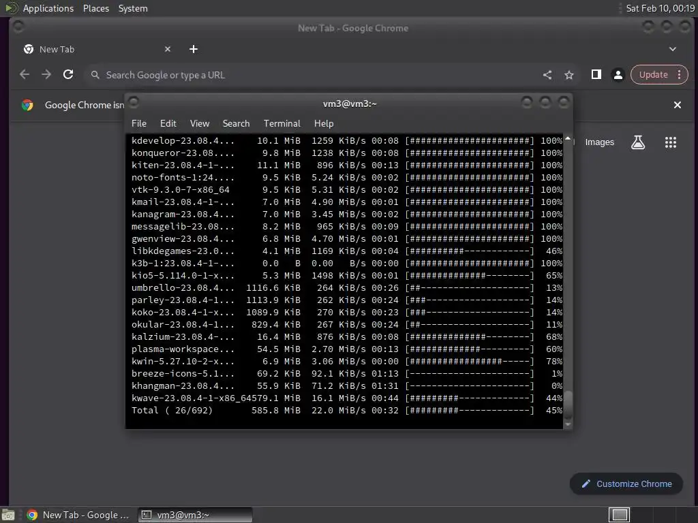The image size is (698, 523).
Task: Reload the Chrome page
Action: (68, 75)
